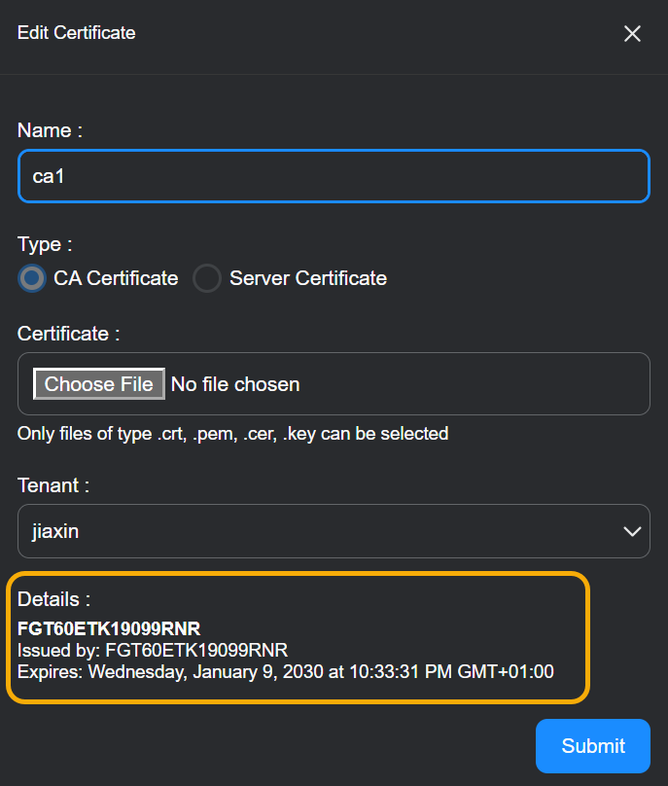The image size is (668, 786).
Task: Click the Name input field containing ca1
Action: (334, 176)
